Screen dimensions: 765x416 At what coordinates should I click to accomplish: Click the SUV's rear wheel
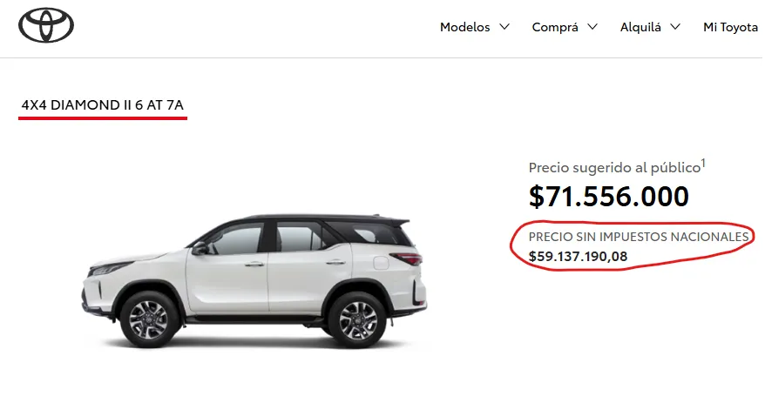pos(357,320)
